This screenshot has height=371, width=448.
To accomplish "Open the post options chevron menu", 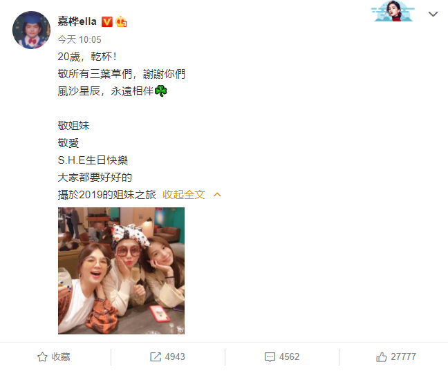I will 433,14.
